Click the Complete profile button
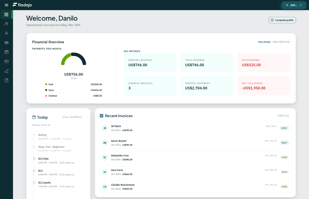309x199 pixels. pos(282,20)
